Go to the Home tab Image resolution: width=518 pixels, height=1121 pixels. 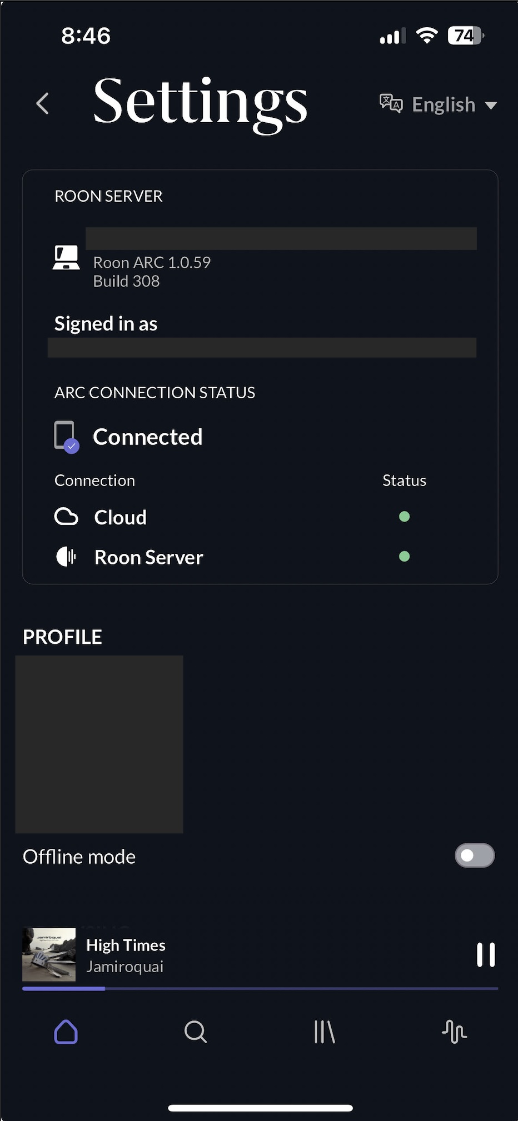click(x=66, y=1032)
